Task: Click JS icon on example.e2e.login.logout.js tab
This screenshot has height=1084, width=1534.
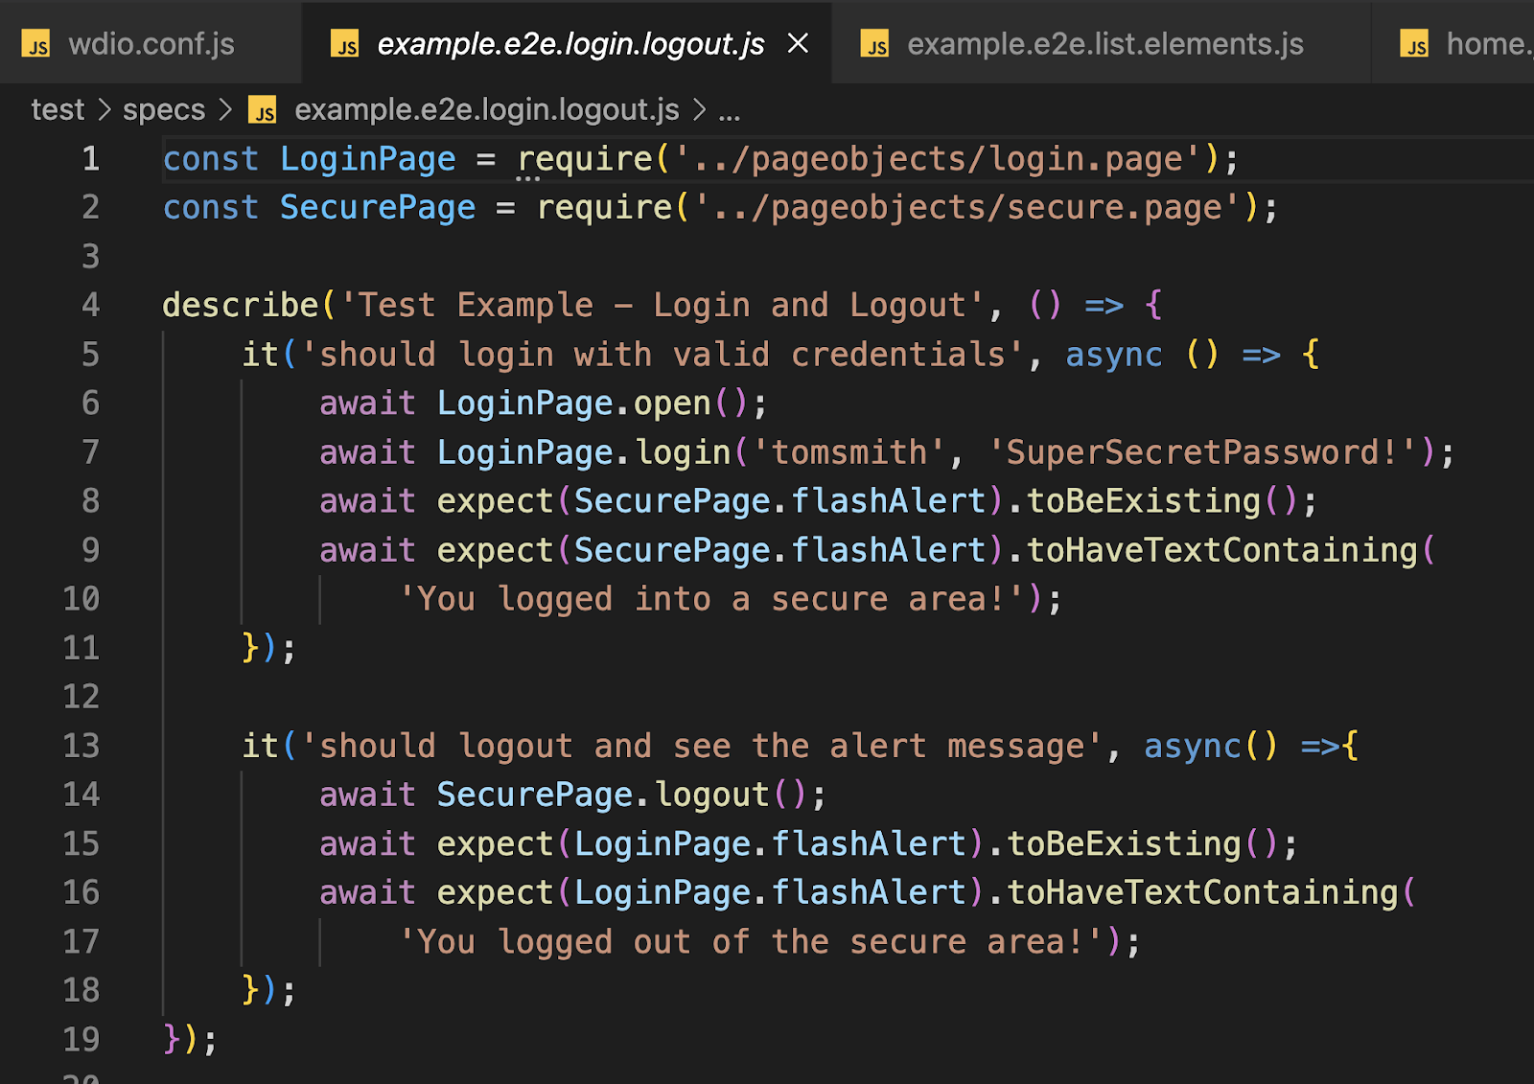Action: (345, 44)
